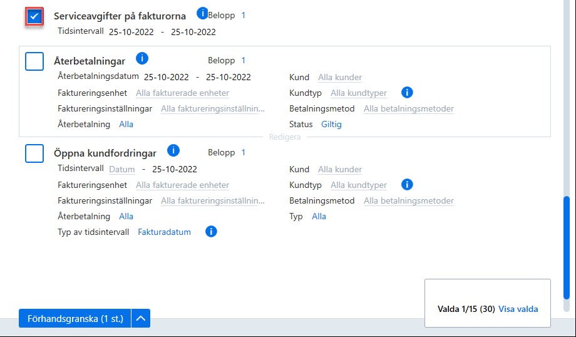
Task: Show info for Kundtyp in Återbetalningar section
Action: click(x=407, y=92)
